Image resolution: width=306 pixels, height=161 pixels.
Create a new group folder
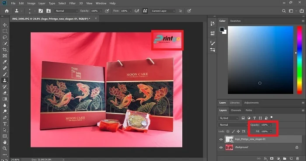(x=285, y=158)
